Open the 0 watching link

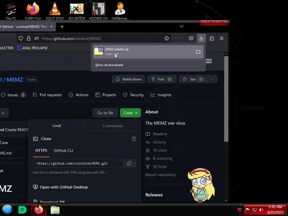[159, 158]
